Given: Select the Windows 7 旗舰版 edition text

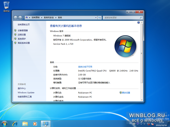Looking at the screenshot, I should click(62, 36).
